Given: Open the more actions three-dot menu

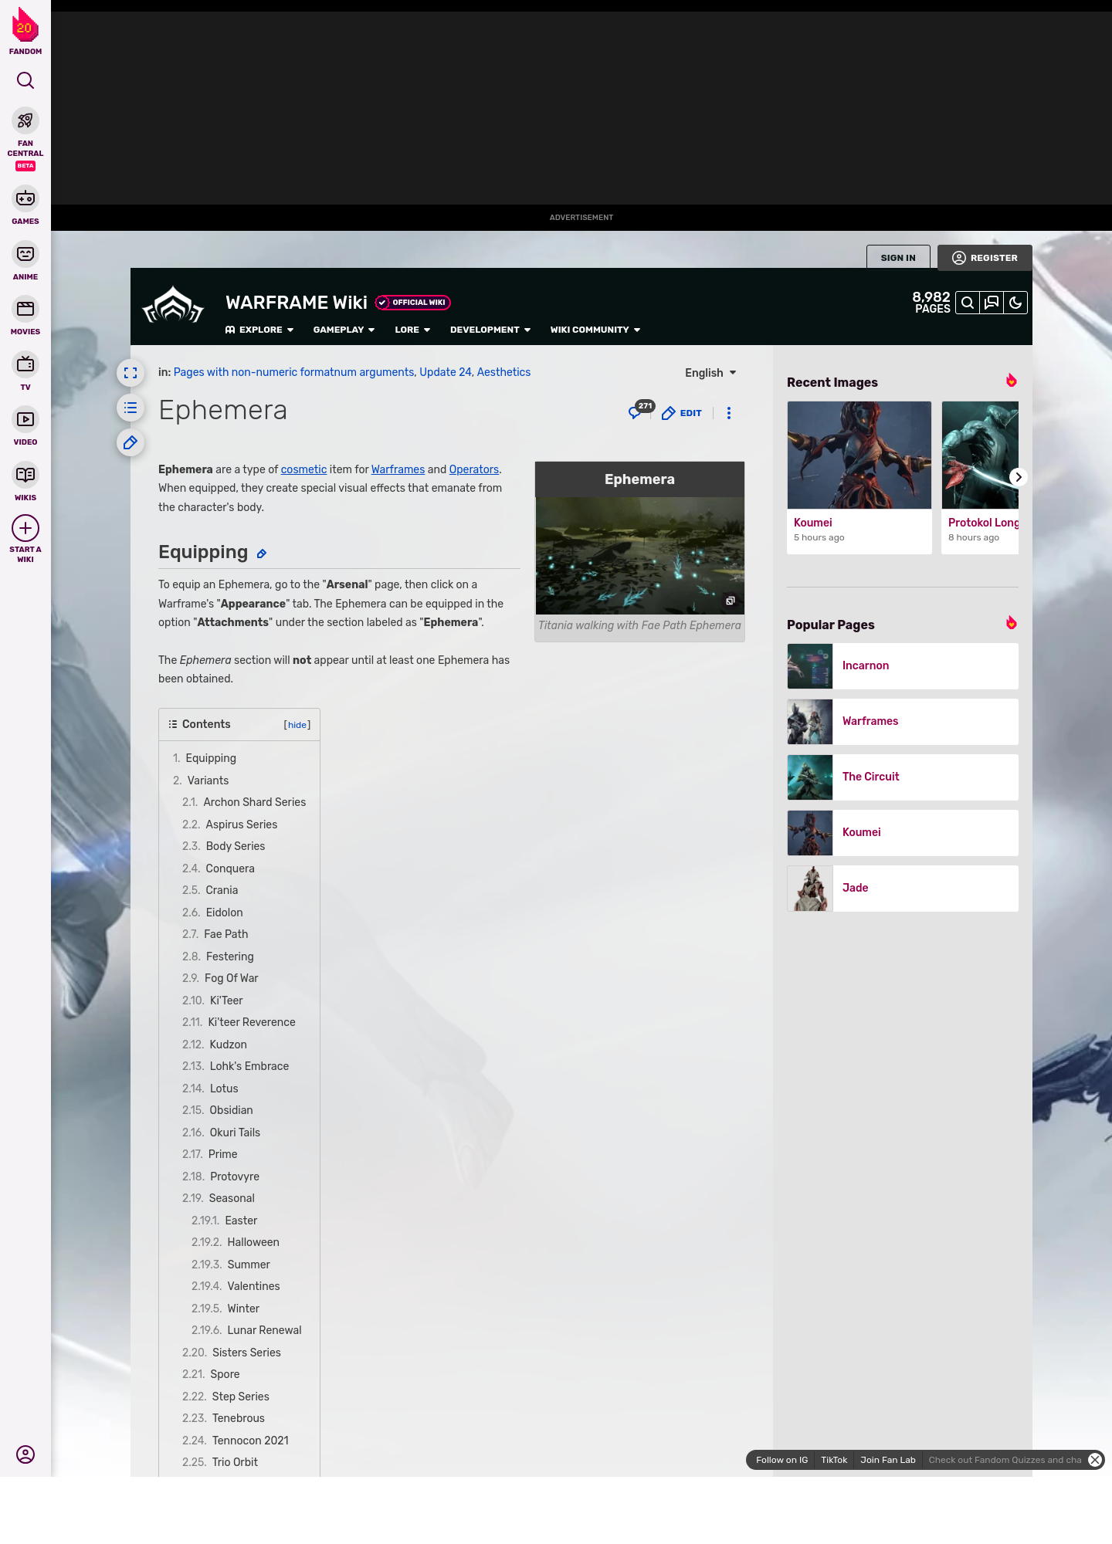Looking at the screenshot, I should point(729,413).
